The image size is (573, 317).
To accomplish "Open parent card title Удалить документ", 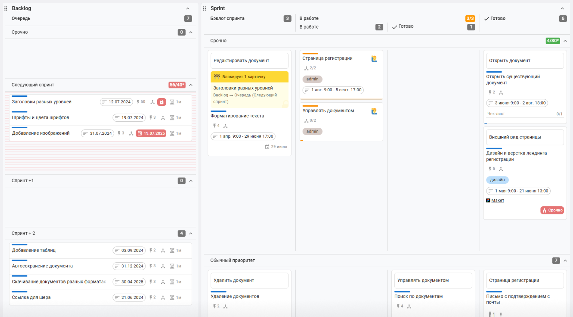I will click(x=234, y=280).
